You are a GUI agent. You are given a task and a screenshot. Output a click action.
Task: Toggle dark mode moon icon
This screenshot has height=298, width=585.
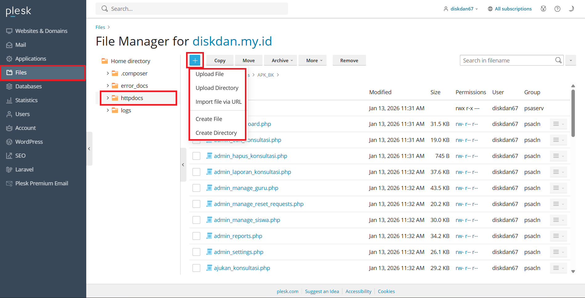(x=571, y=9)
